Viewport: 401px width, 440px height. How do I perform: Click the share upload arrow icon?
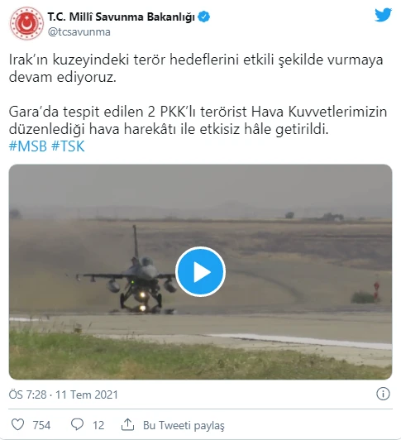(127, 424)
